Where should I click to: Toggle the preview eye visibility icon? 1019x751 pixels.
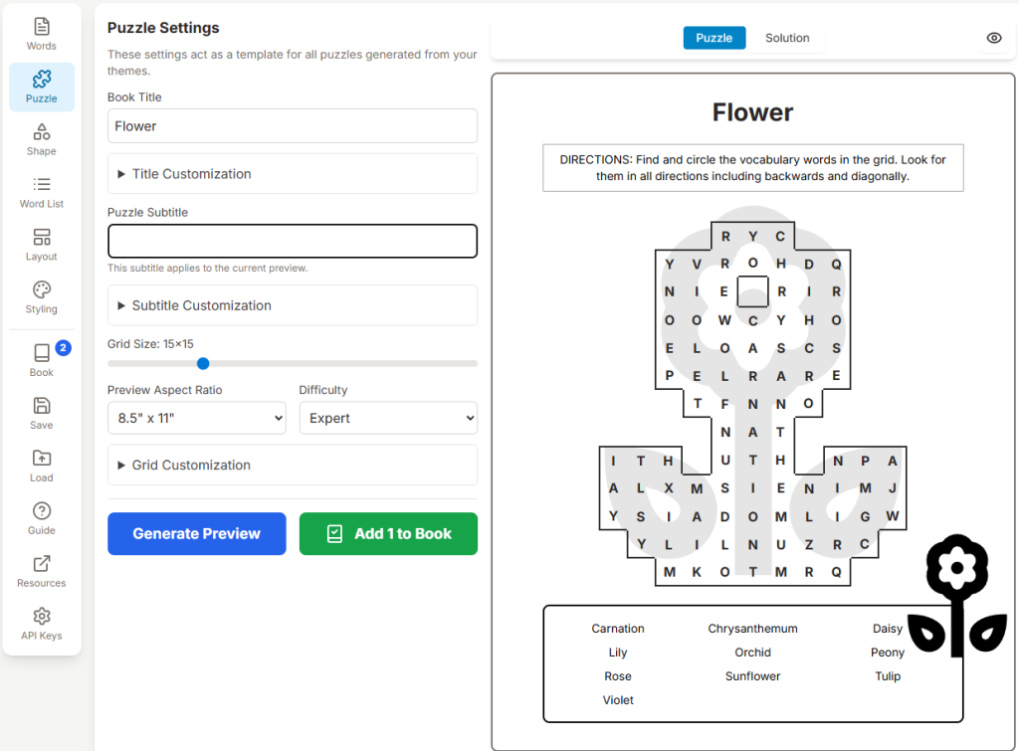(x=994, y=38)
